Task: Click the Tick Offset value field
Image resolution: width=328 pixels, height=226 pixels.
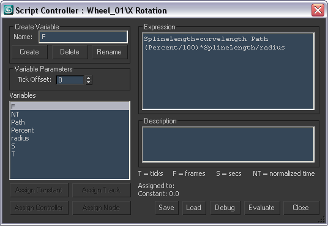Action: tap(70, 80)
